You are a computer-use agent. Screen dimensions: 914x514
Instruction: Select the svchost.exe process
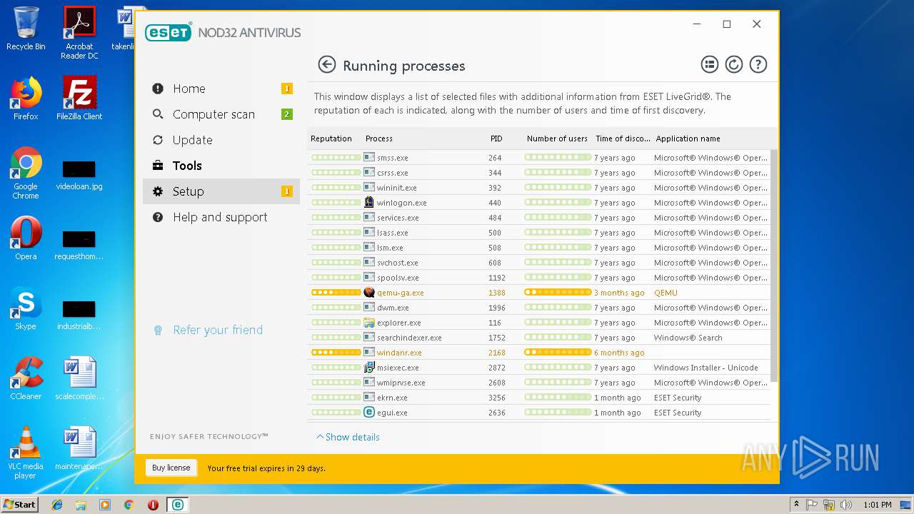coord(539,263)
